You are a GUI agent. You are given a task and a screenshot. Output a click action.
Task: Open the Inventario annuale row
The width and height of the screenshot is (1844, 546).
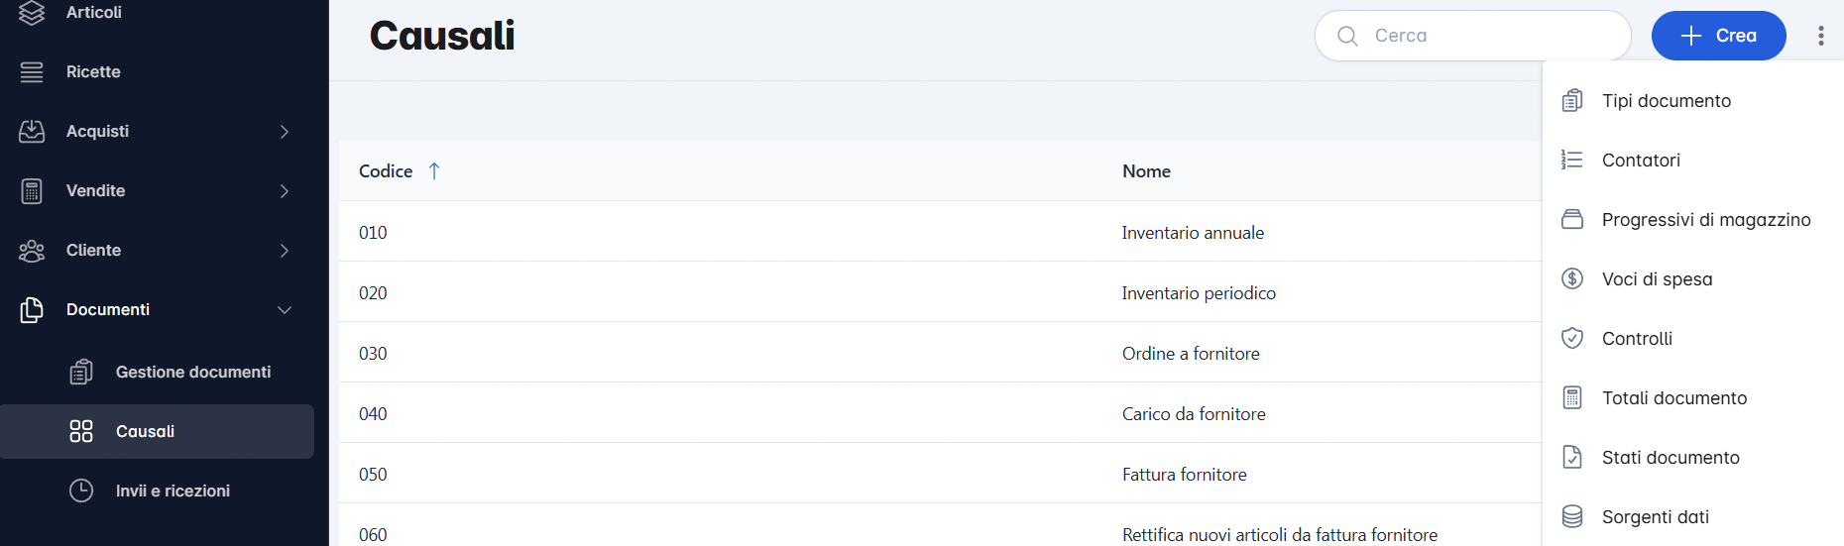click(x=940, y=232)
